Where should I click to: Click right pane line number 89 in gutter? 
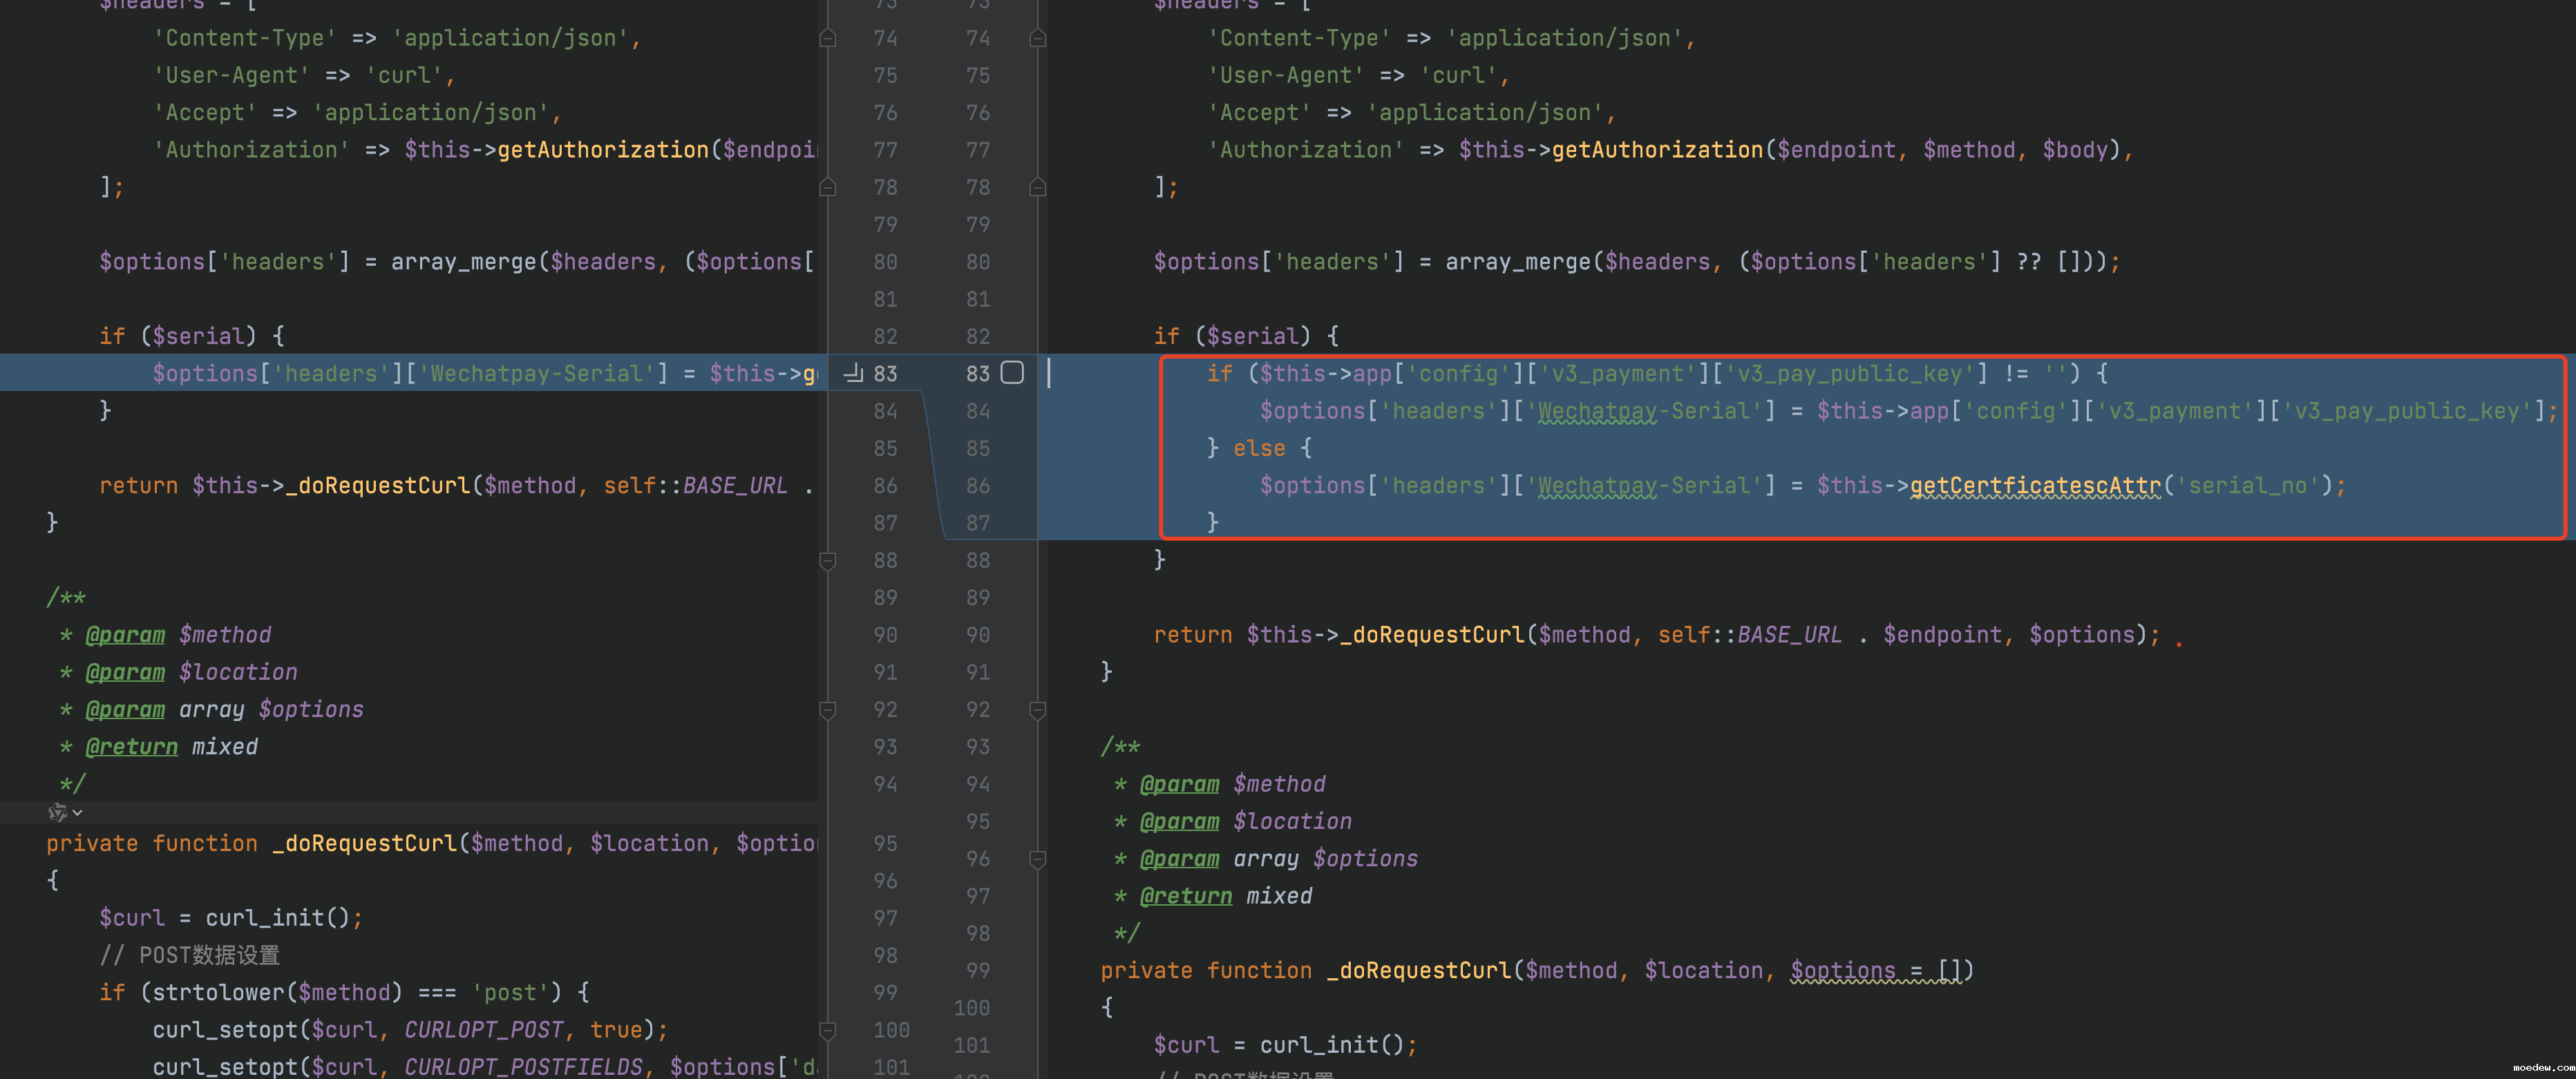pyautogui.click(x=977, y=598)
